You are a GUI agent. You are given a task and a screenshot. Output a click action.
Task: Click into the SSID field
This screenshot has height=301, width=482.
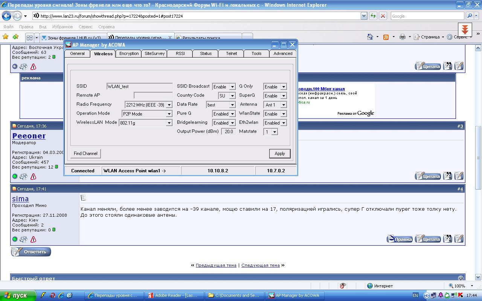[139, 87]
